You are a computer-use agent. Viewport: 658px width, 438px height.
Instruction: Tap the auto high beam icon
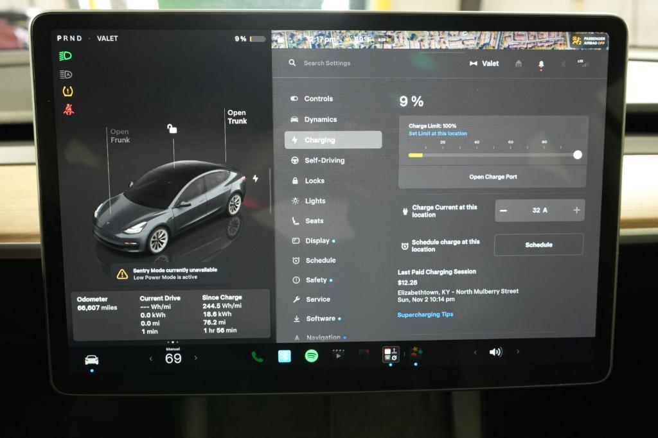[x=66, y=74]
